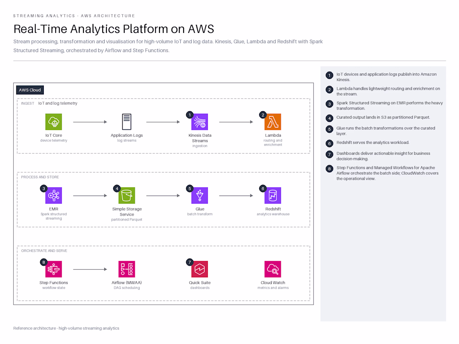Select 'DAG scheduling' caption
This screenshot has height=344, width=459.
point(127,288)
